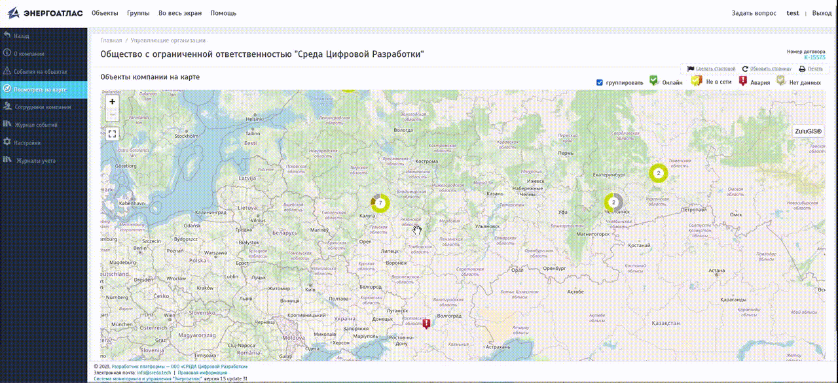Image resolution: width=838 pixels, height=383 pixels.
Task: Click the red Авария alert marker on map
Action: click(x=426, y=324)
